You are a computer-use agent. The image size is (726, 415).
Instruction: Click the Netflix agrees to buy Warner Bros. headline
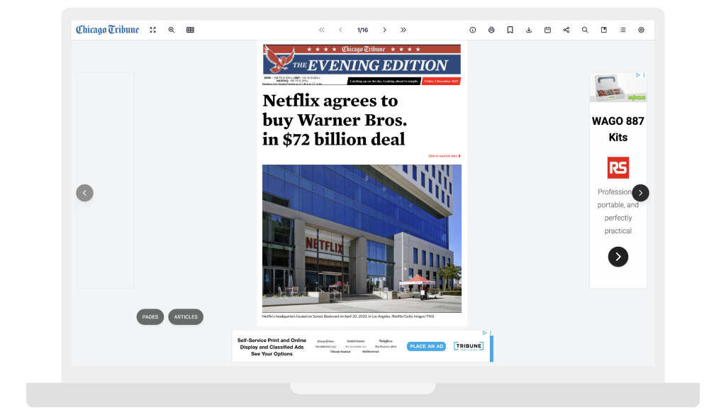(335, 120)
